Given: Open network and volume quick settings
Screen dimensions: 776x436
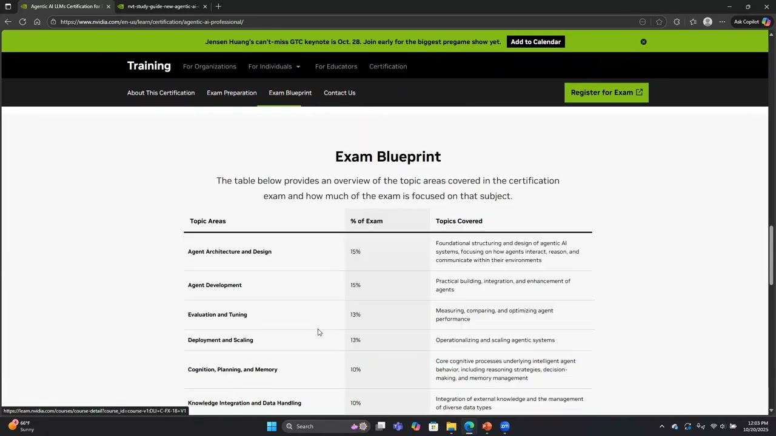Looking at the screenshot, I should coord(723,426).
